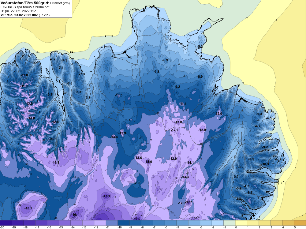The image size is (306, 229).
Task: Click the -7.3 temperature label
Action: pyautogui.click(x=82, y=74)
